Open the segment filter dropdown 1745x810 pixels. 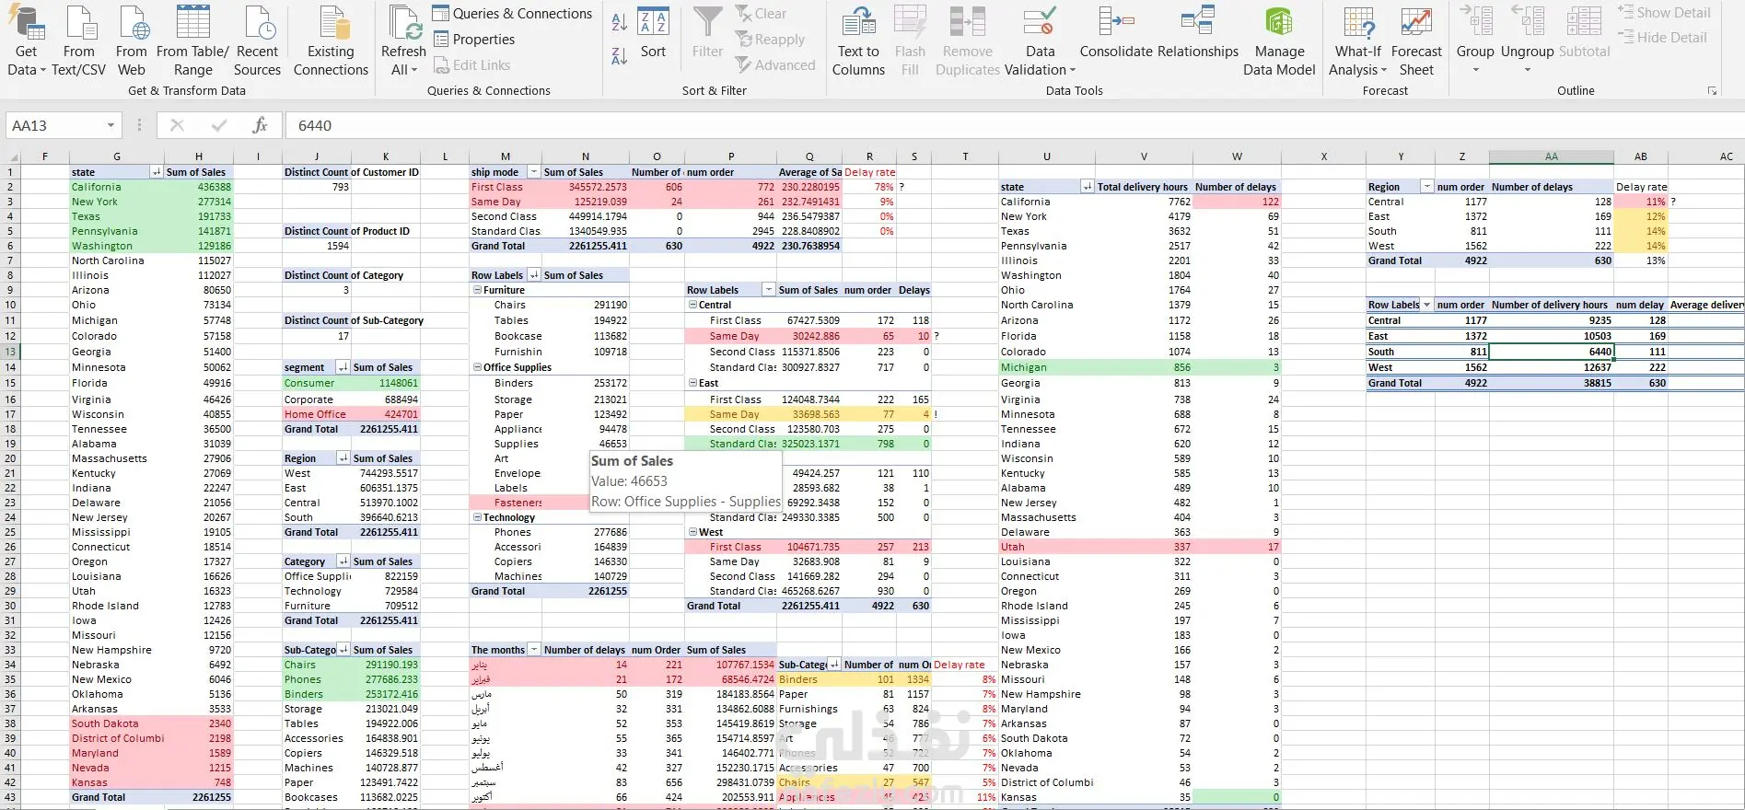[343, 367]
